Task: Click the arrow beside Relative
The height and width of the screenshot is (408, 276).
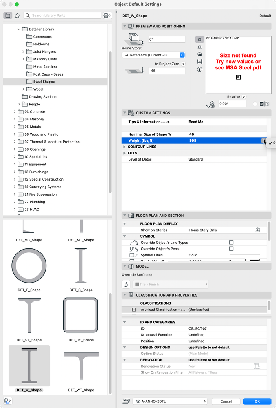Action: [x=244, y=97]
